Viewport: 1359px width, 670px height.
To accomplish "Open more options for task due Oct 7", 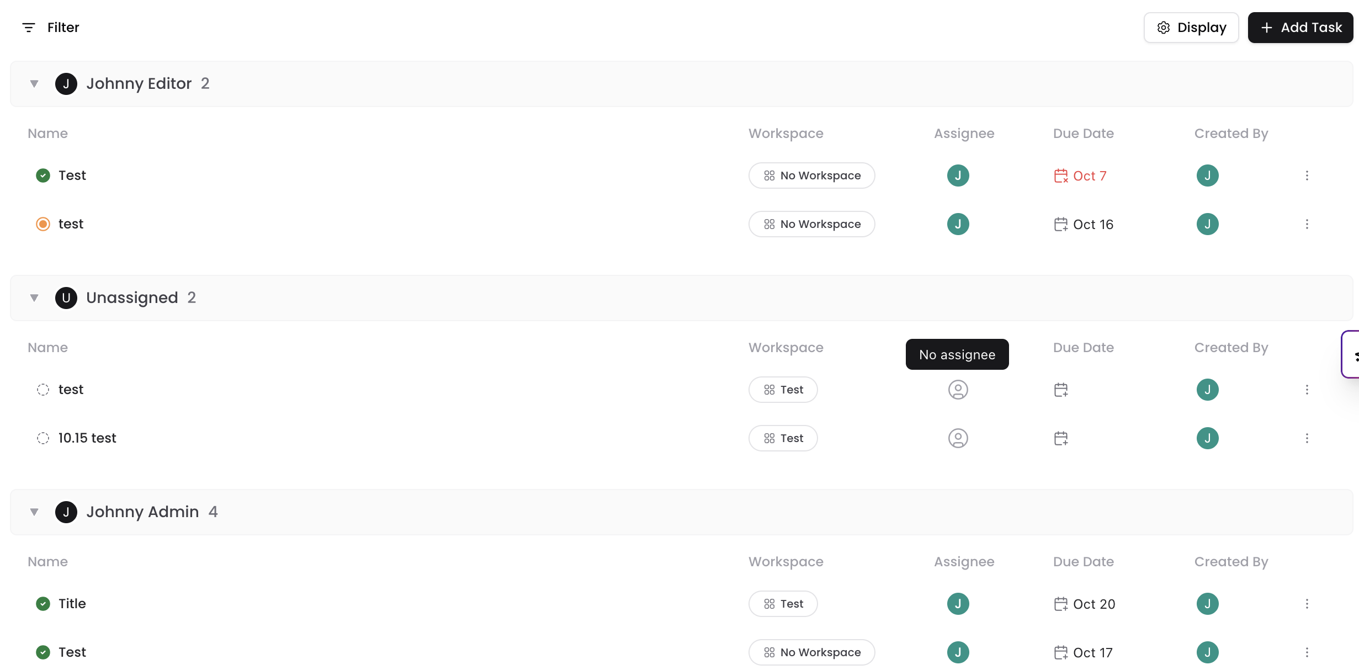I will point(1307,176).
